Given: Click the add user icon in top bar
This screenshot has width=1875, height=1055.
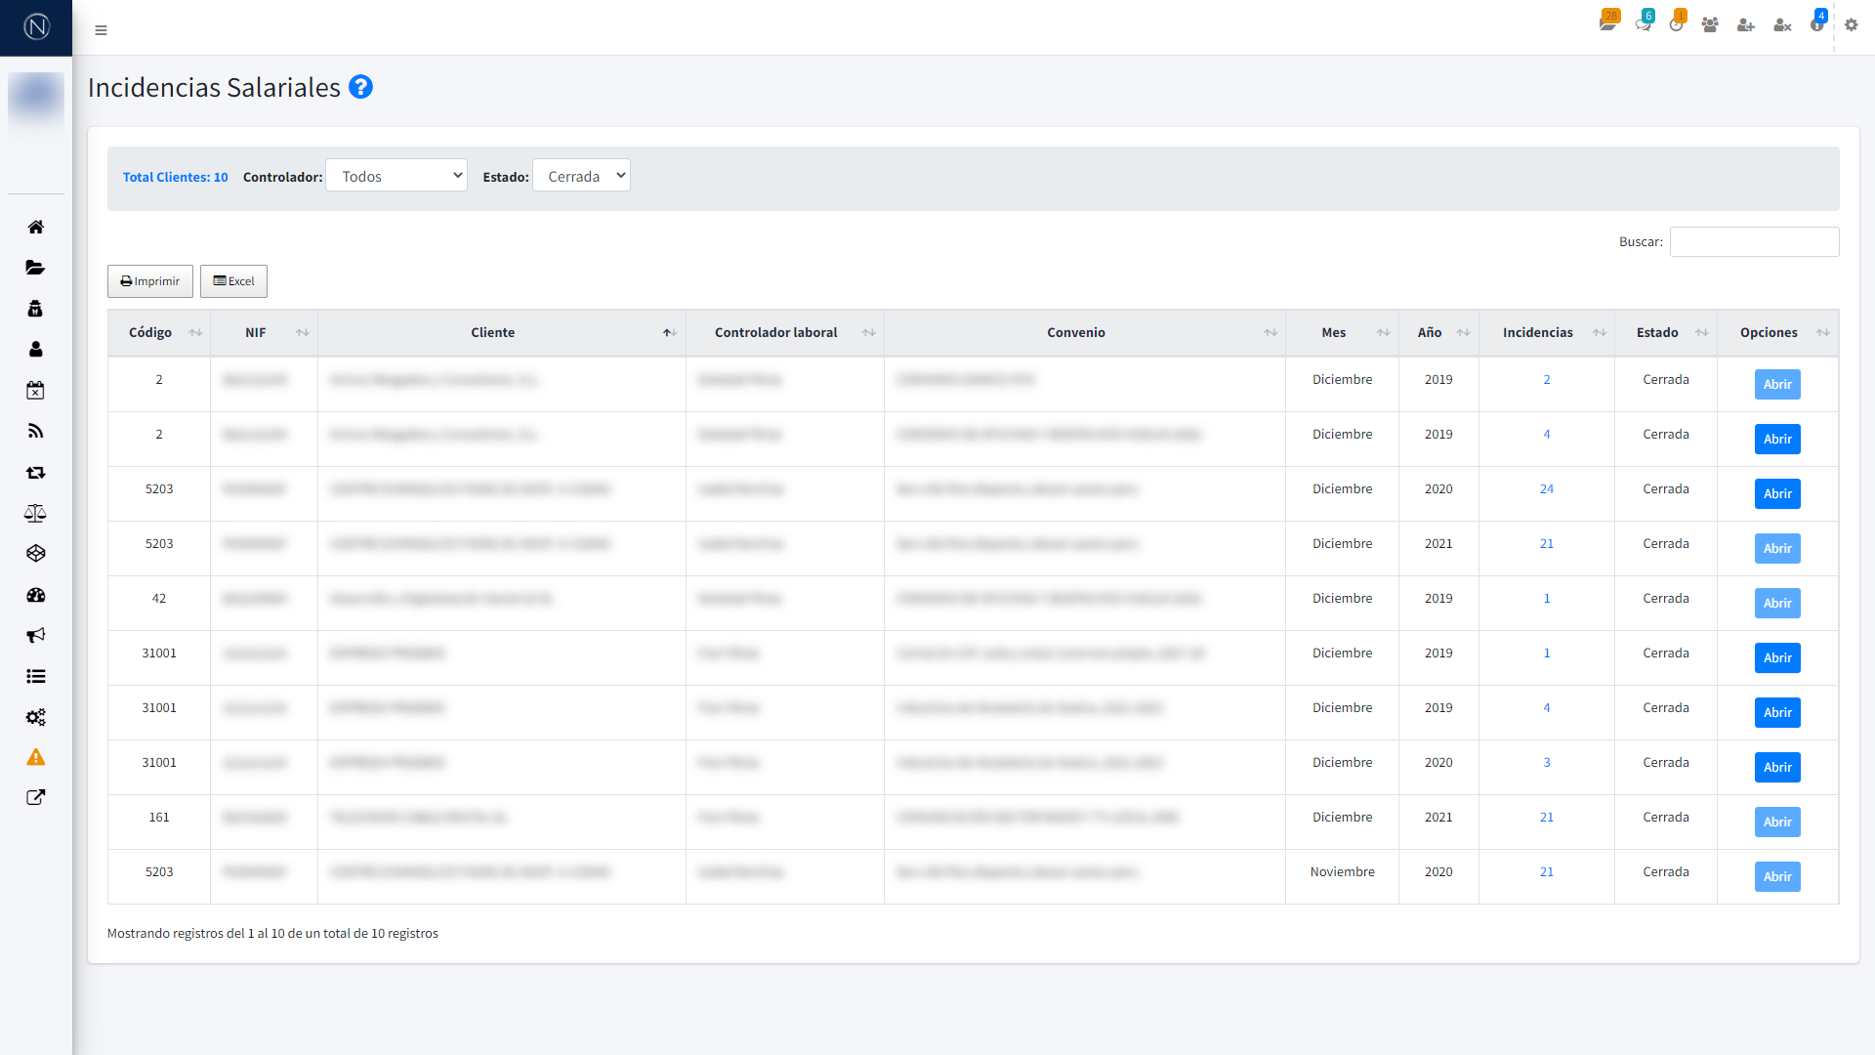Looking at the screenshot, I should pos(1746,25).
